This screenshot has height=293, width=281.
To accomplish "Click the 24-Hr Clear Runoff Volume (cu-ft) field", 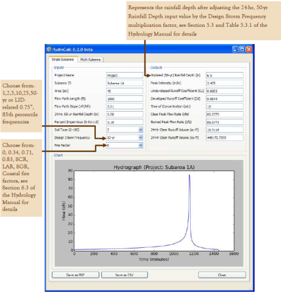I will click(x=224, y=138).
